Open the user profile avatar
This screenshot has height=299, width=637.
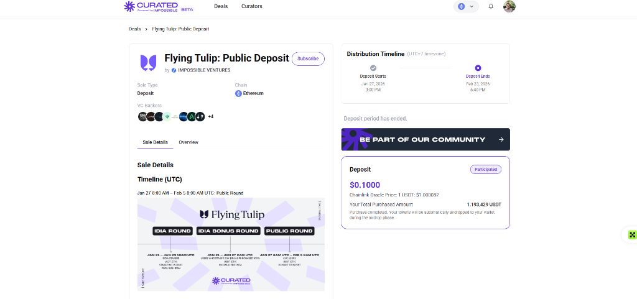(509, 6)
